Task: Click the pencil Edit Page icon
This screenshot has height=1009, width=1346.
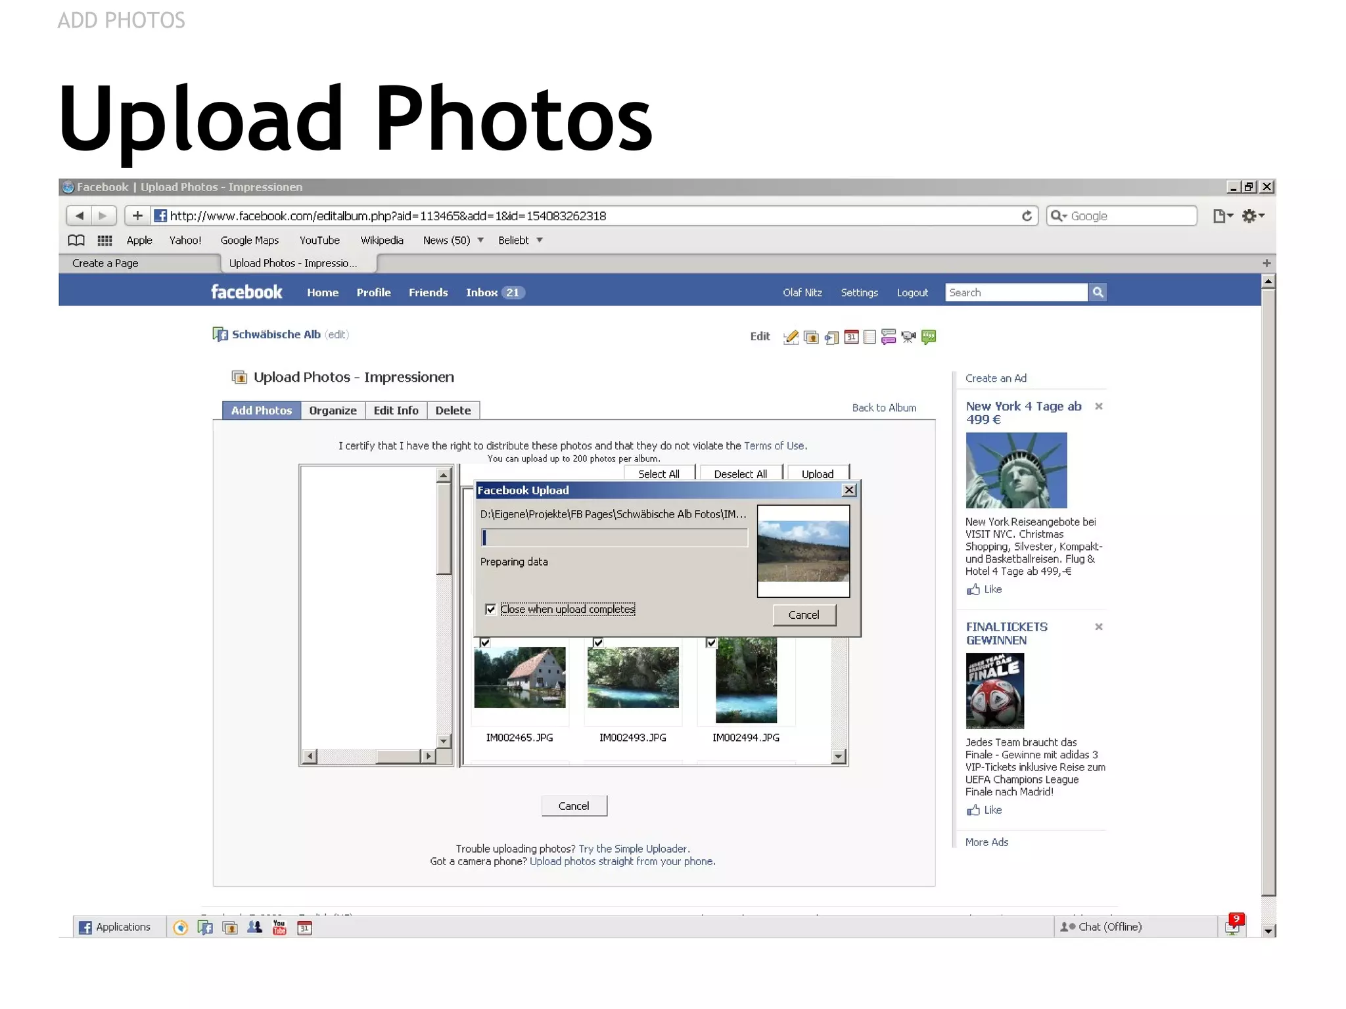Action: pos(791,337)
